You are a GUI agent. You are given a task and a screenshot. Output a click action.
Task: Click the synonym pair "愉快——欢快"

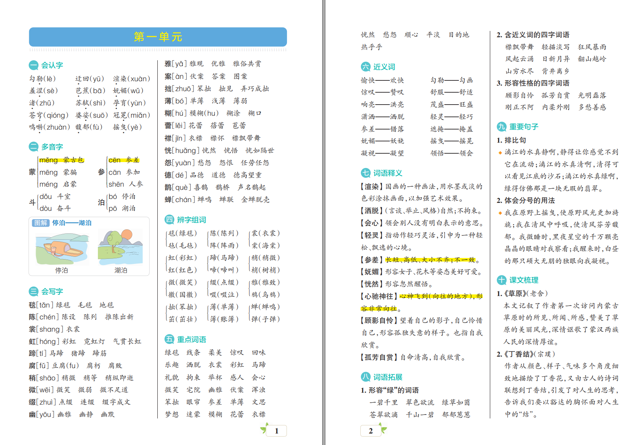382,80
